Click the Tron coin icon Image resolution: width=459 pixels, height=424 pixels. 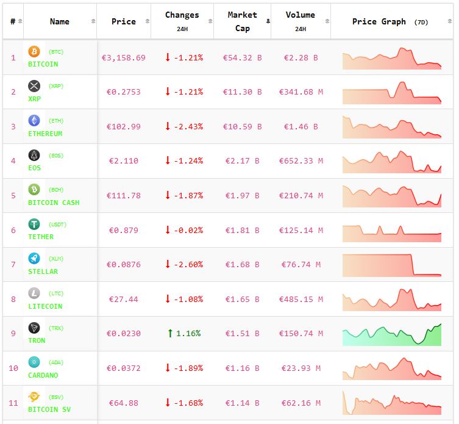click(x=34, y=328)
